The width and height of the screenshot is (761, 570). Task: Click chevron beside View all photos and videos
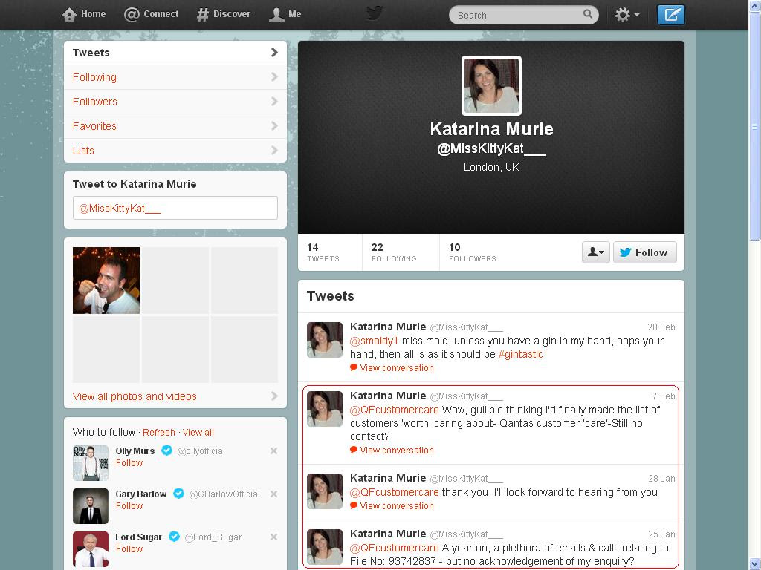click(x=274, y=396)
